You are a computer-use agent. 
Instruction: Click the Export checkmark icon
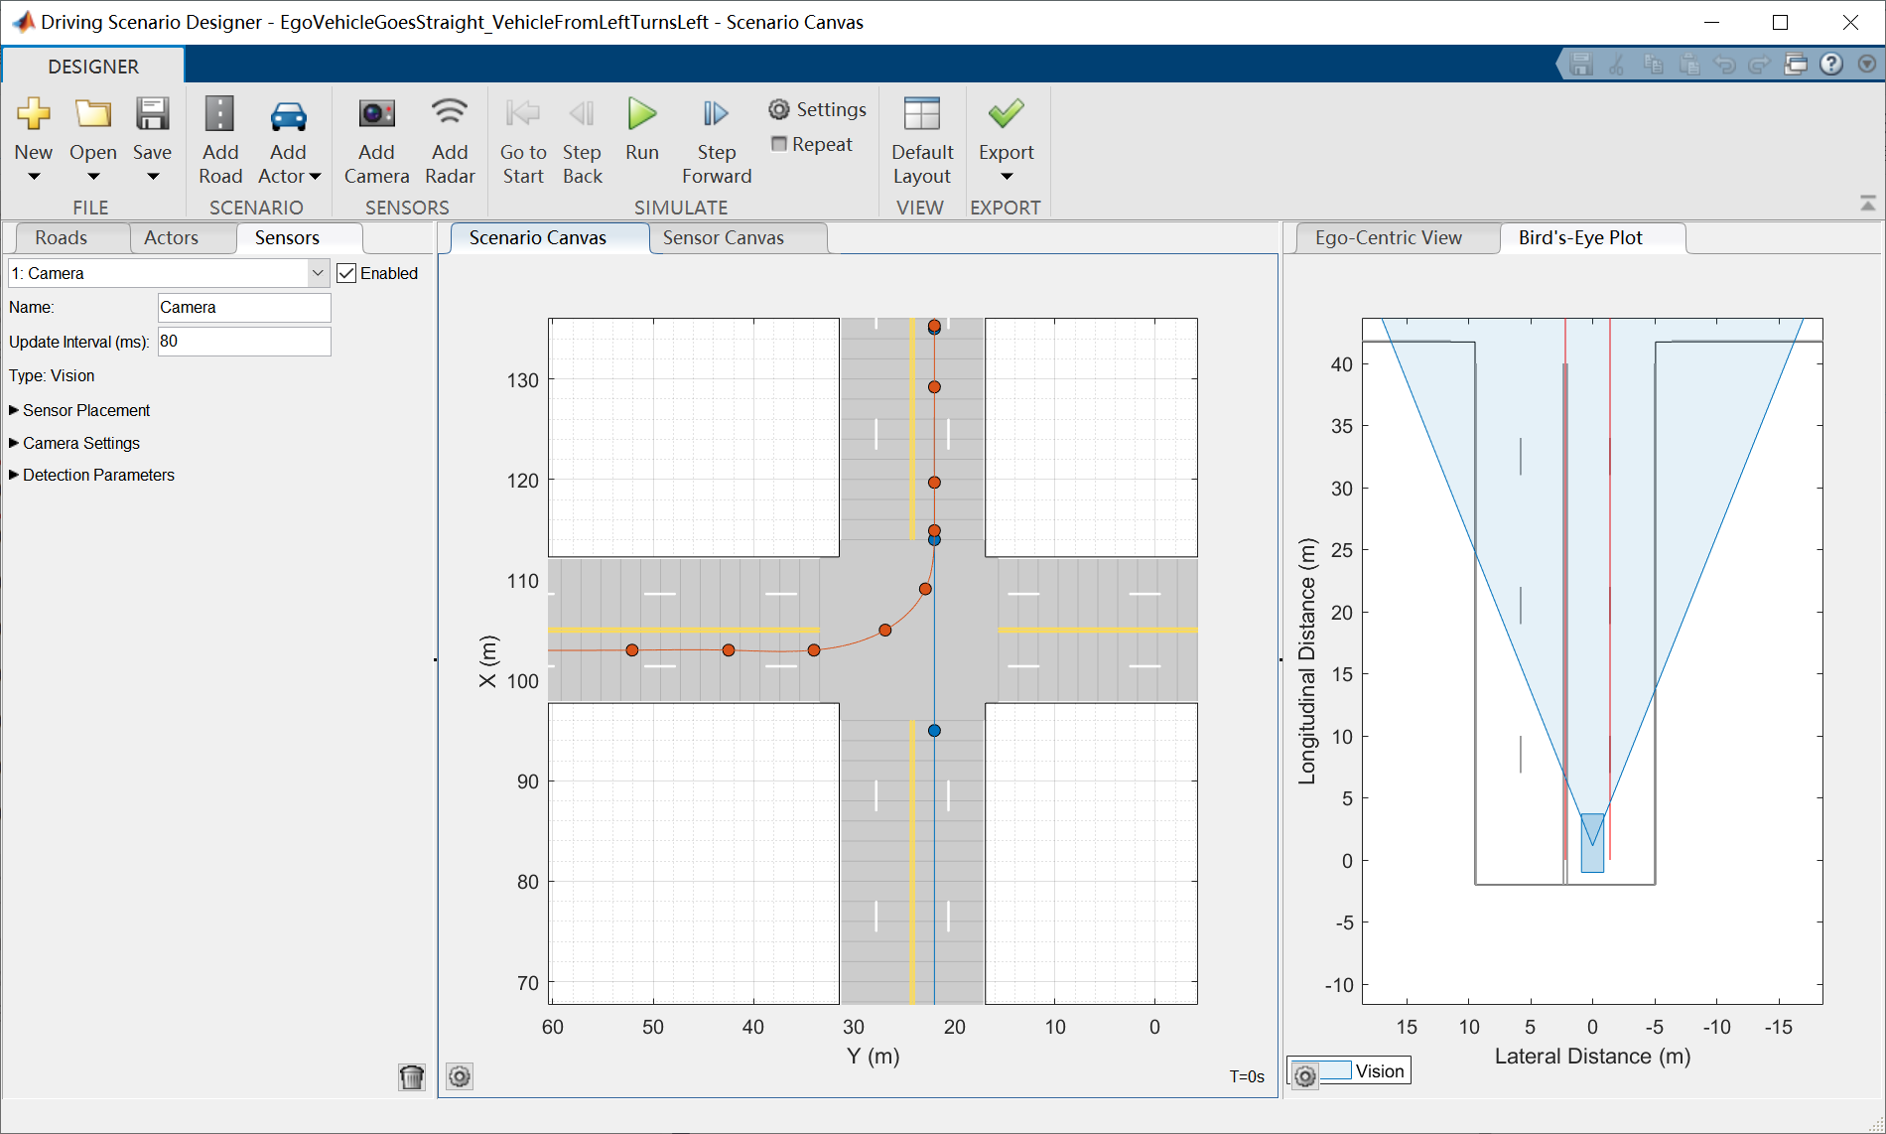[x=1007, y=112]
